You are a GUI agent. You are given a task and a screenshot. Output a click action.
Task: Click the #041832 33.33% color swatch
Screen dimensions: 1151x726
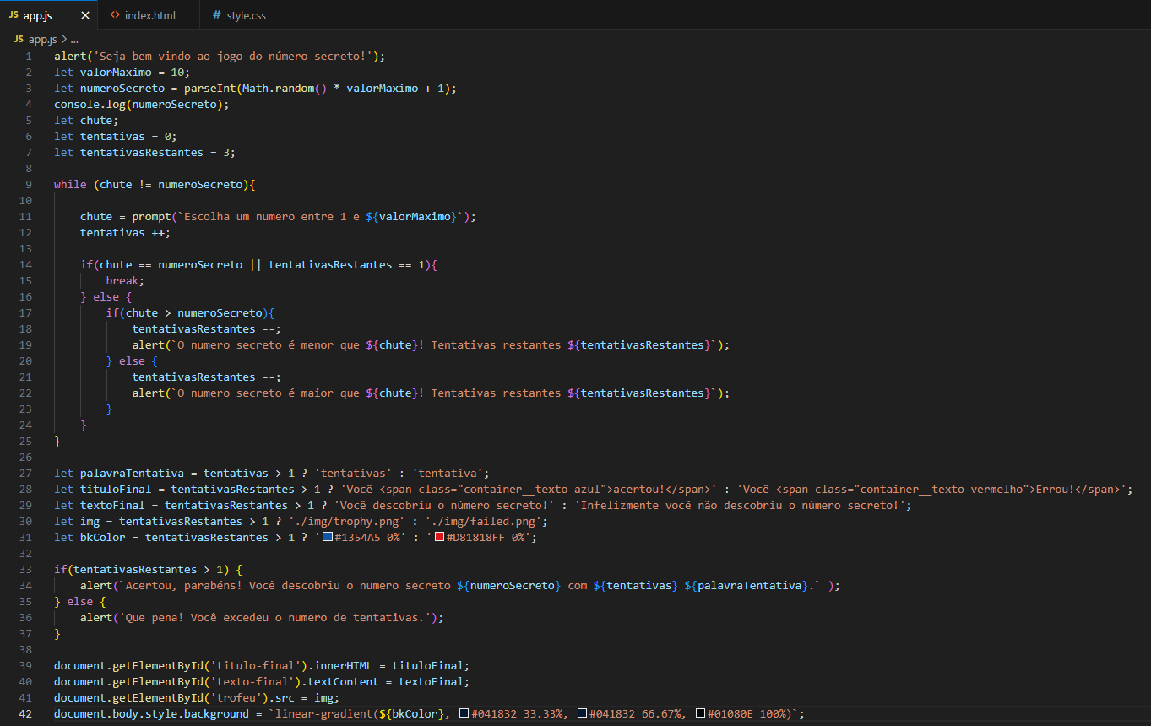464,714
